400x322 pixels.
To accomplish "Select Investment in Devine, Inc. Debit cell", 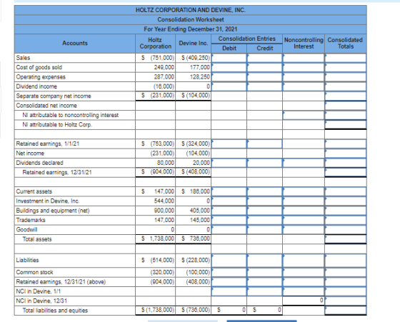I will click(x=229, y=201).
